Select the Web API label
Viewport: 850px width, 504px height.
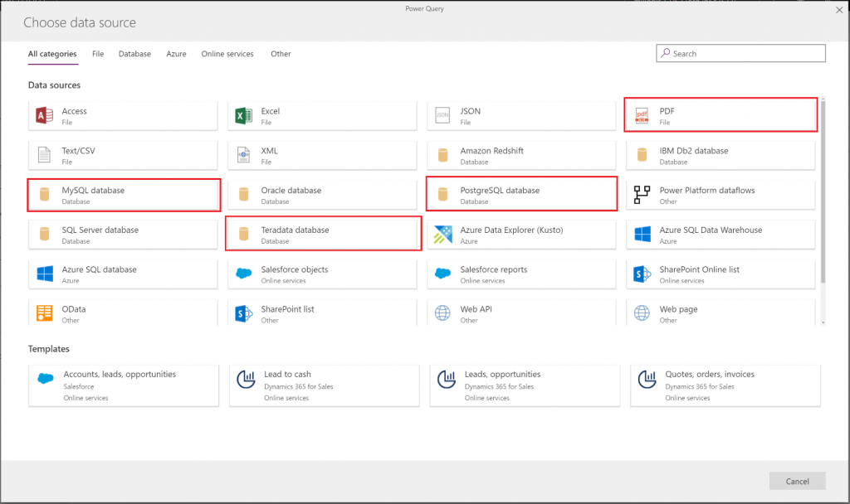click(x=476, y=309)
